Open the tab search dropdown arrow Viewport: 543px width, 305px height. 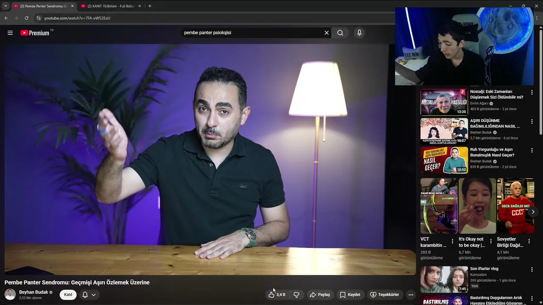pos(6,6)
